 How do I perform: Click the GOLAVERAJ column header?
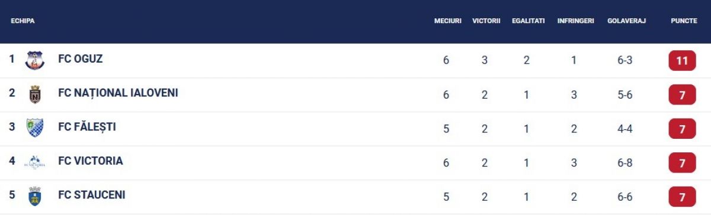626,21
